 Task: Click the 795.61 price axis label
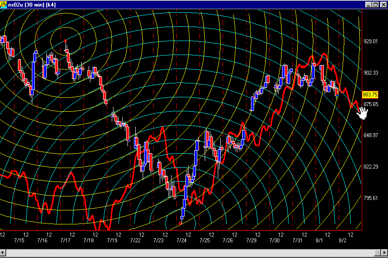(x=371, y=198)
